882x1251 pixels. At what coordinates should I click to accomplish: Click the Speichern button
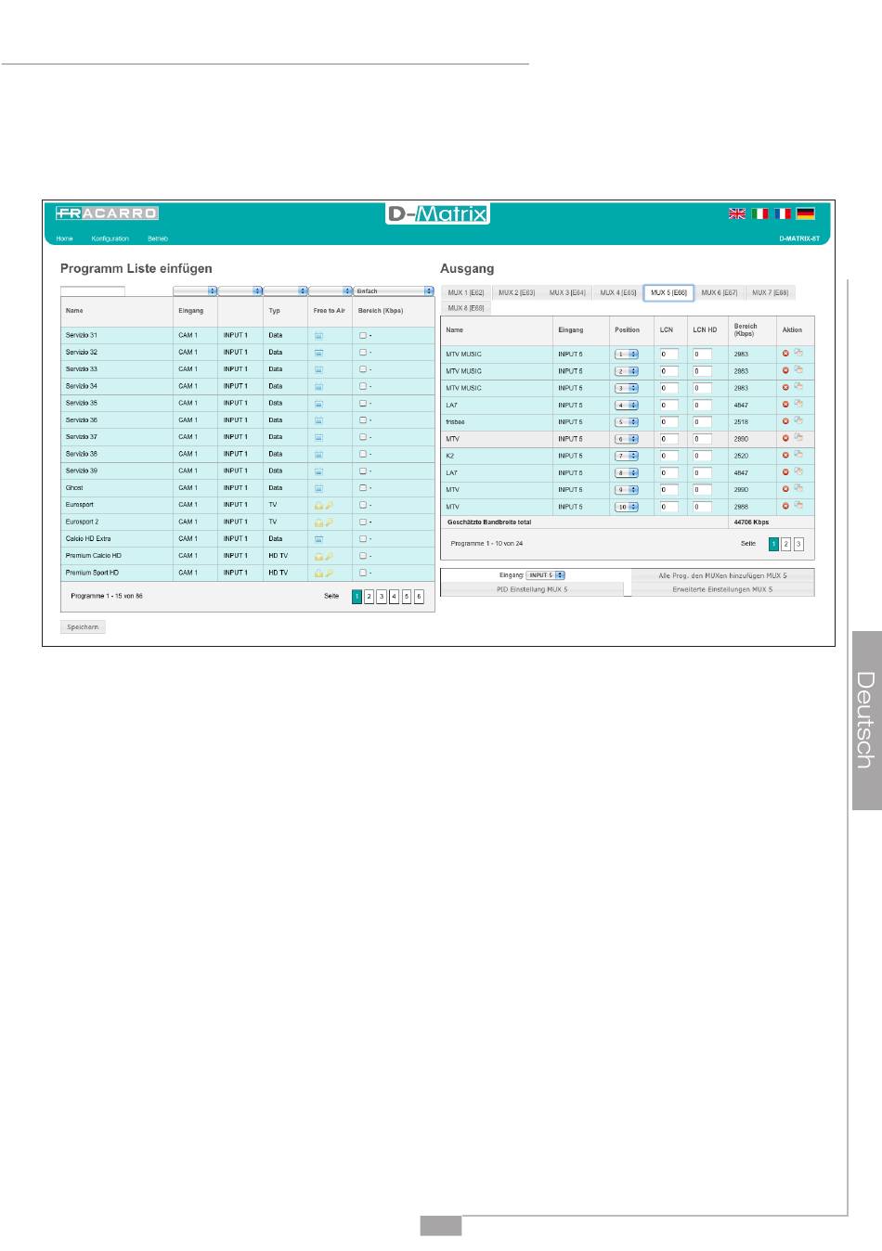83,627
